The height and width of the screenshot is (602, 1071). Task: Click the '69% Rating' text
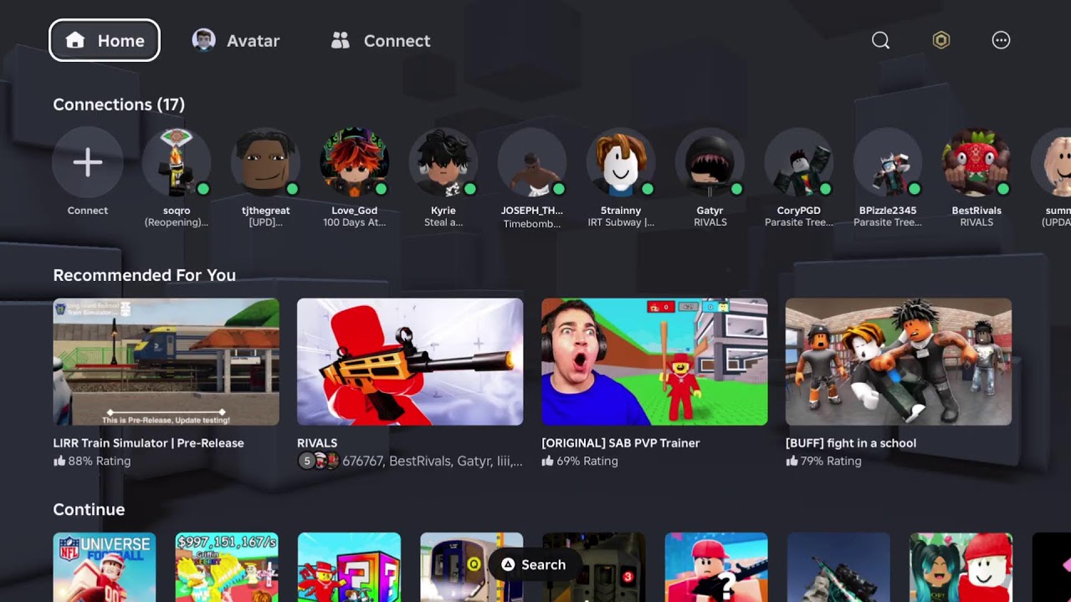coord(587,461)
